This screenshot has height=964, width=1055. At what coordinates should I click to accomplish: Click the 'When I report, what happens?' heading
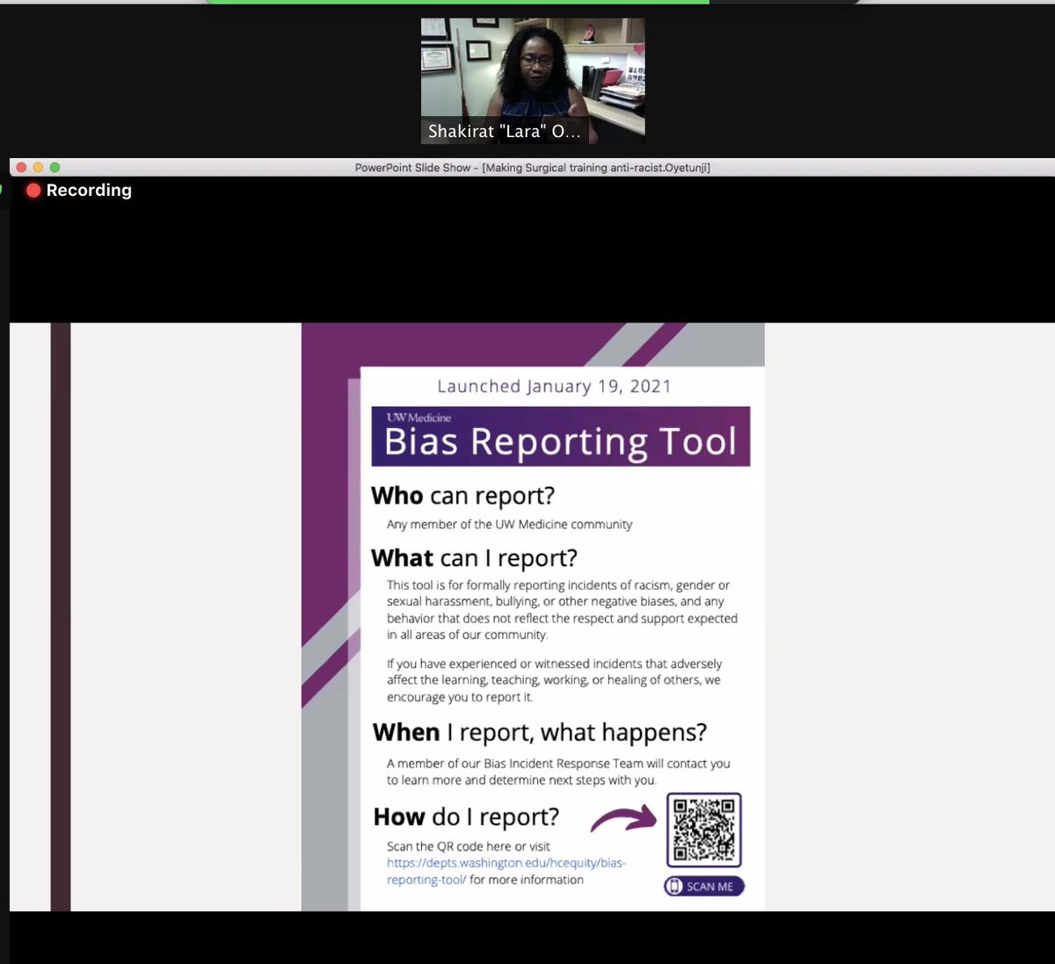point(540,732)
